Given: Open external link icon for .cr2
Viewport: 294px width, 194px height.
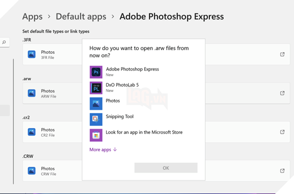Looking at the screenshot, I should 282,132.
